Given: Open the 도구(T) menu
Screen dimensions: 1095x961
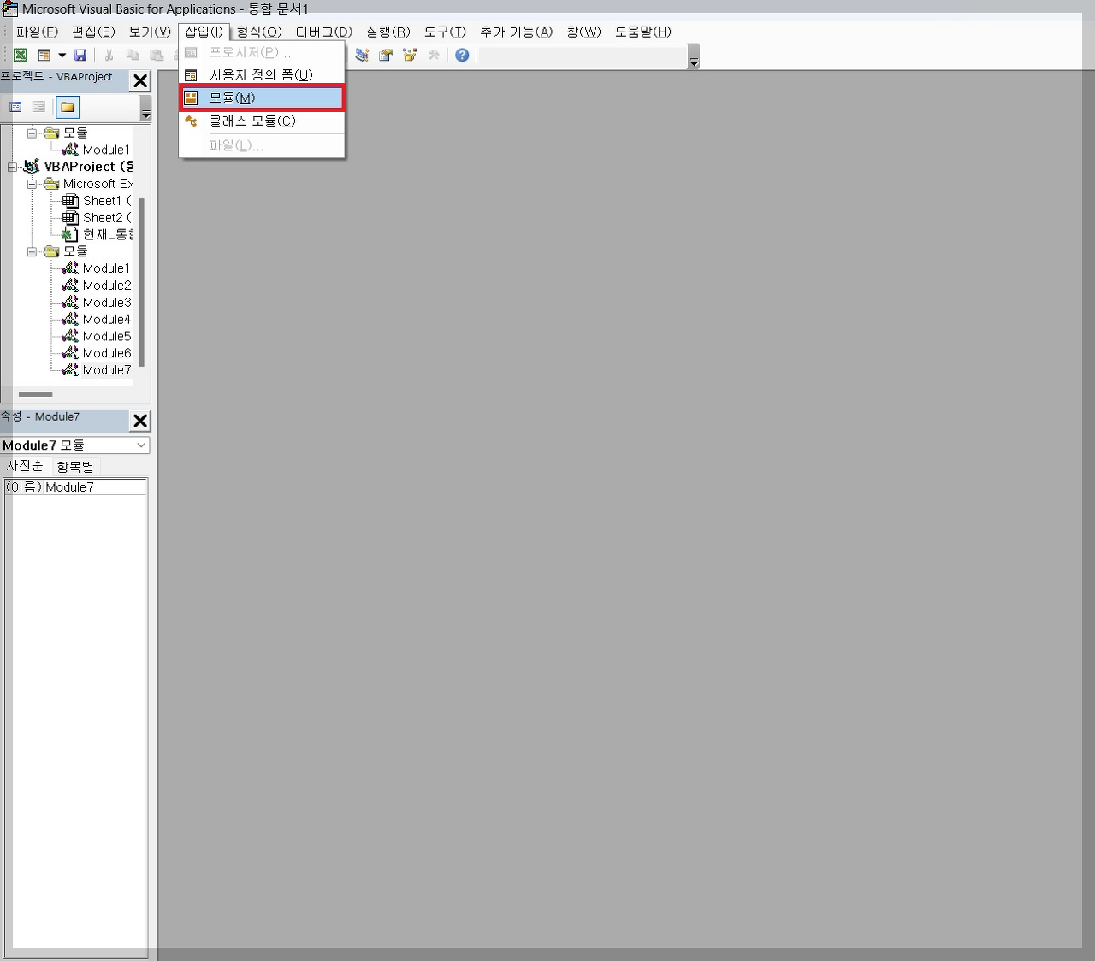Looking at the screenshot, I should (x=445, y=32).
